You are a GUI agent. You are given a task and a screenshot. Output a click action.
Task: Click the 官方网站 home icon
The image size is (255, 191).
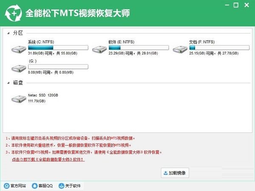7,185
